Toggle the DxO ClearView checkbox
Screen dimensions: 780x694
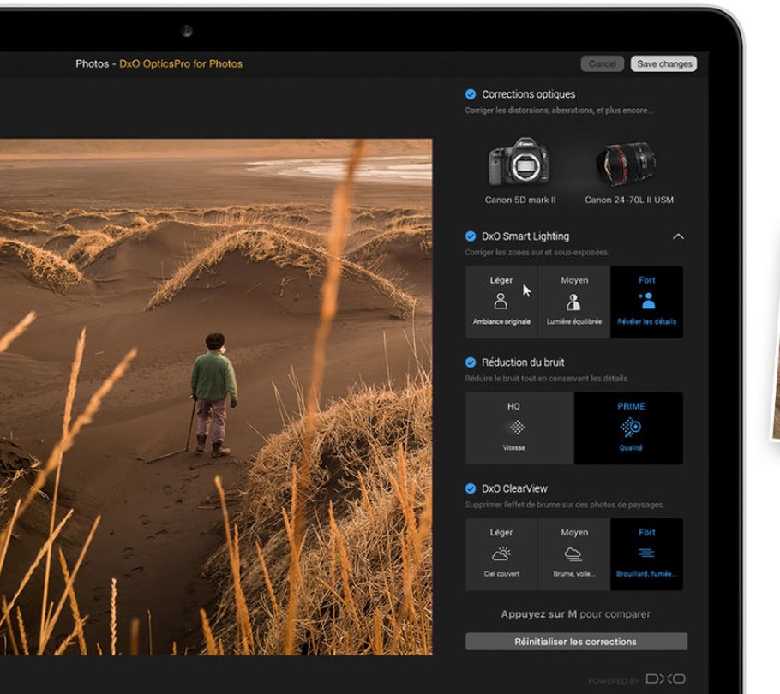[x=470, y=488]
